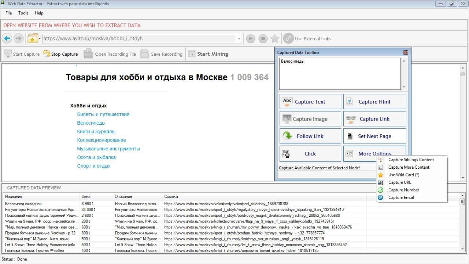Screen dimensions: 469x264
Task: Click the stop loading button
Action: coord(262,38)
